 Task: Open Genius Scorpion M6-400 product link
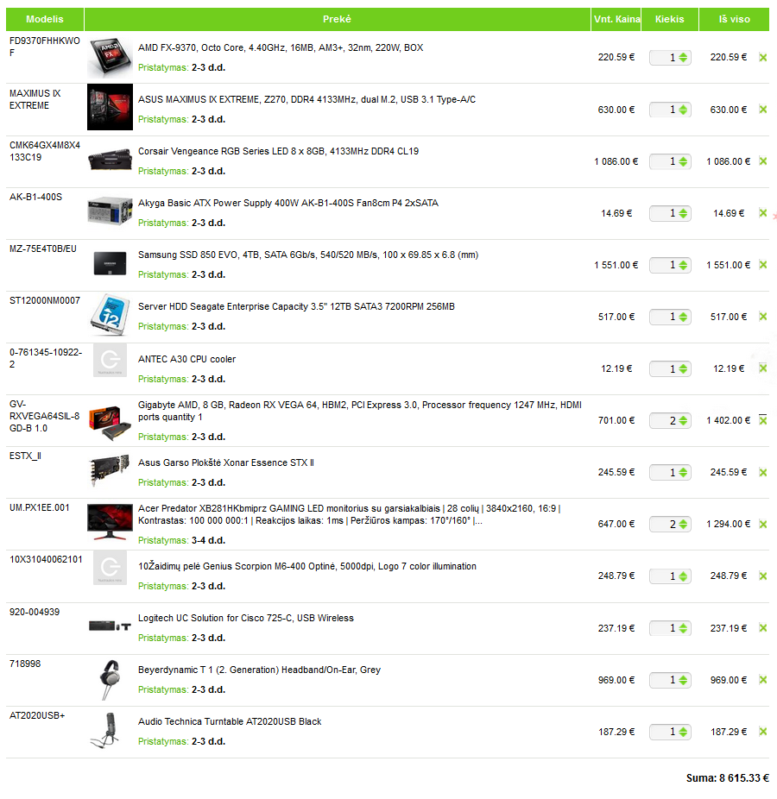coord(307,566)
